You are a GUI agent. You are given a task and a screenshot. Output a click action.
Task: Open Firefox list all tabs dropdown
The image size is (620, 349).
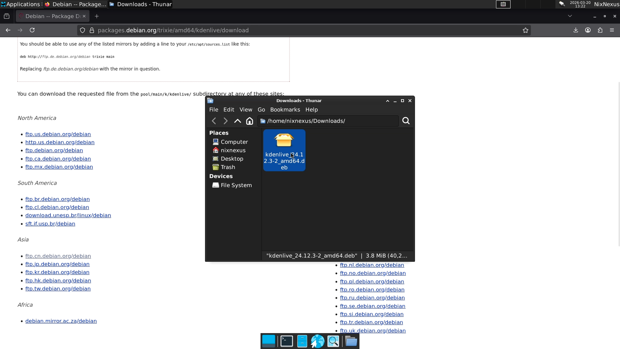point(570,16)
